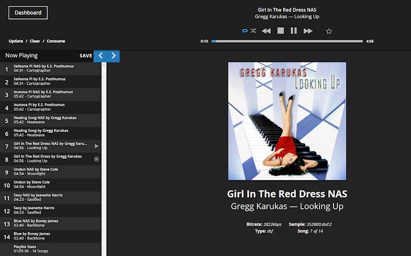
Task: Click the Update link
Action: click(x=16, y=41)
